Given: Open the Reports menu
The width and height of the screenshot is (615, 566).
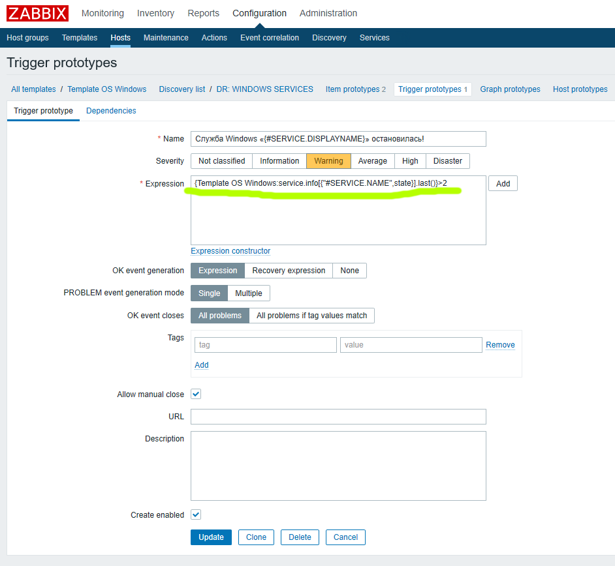Looking at the screenshot, I should [203, 13].
